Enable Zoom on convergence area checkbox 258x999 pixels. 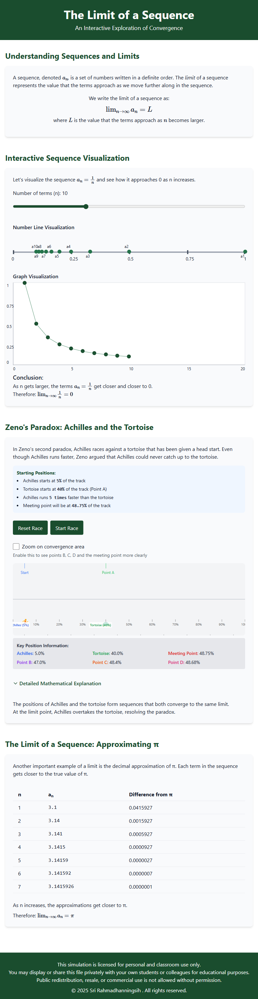16,546
